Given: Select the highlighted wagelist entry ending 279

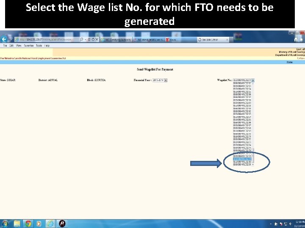Looking at the screenshot, I should [242, 159].
